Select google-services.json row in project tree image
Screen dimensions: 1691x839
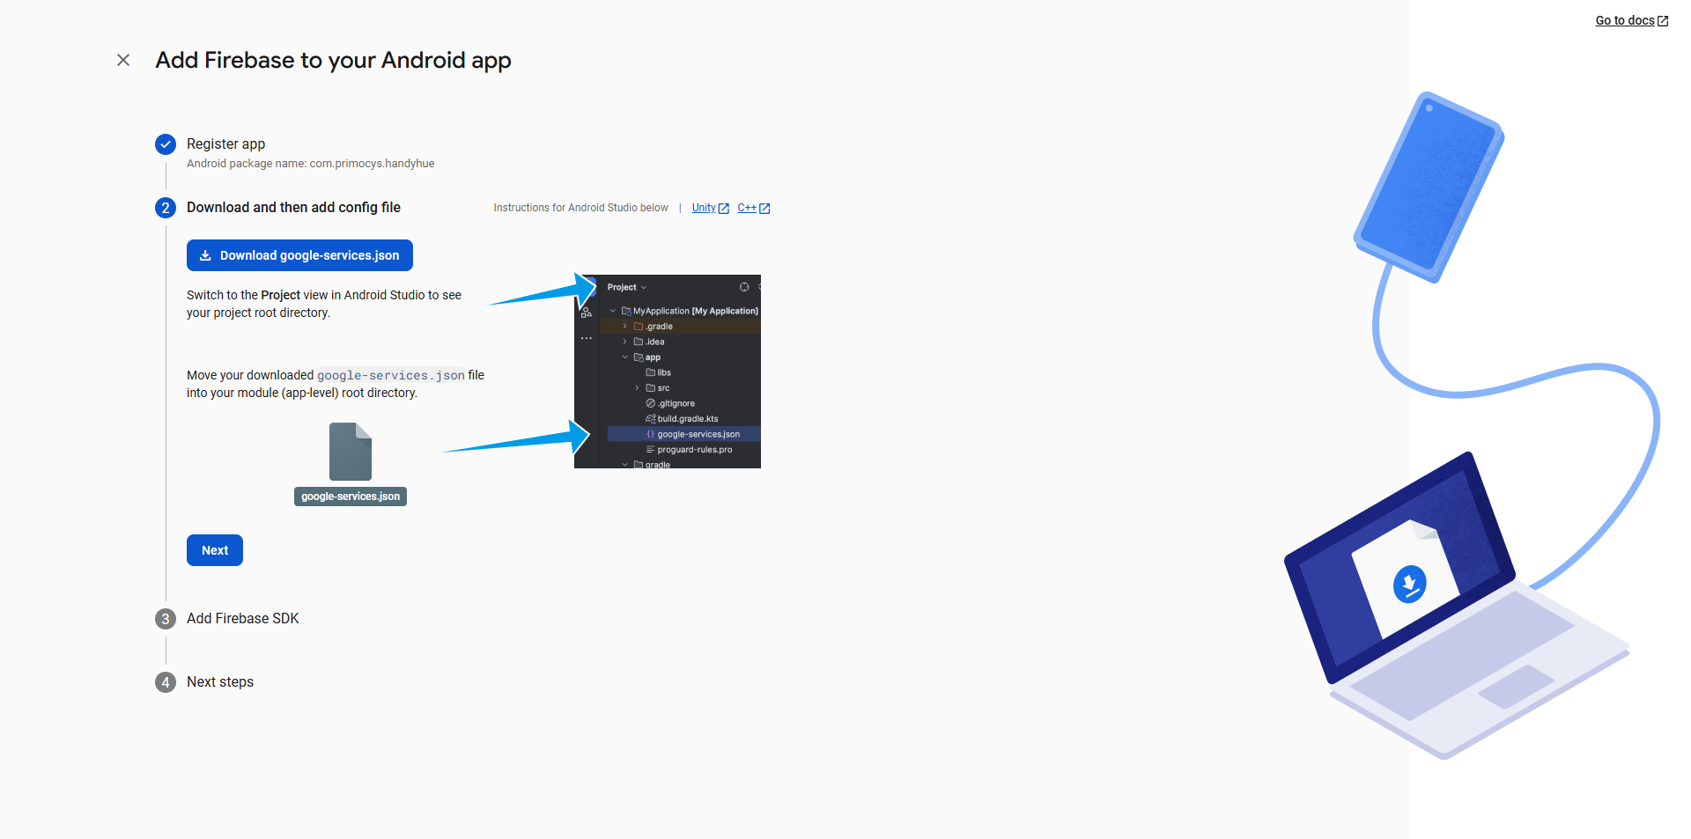tap(698, 434)
